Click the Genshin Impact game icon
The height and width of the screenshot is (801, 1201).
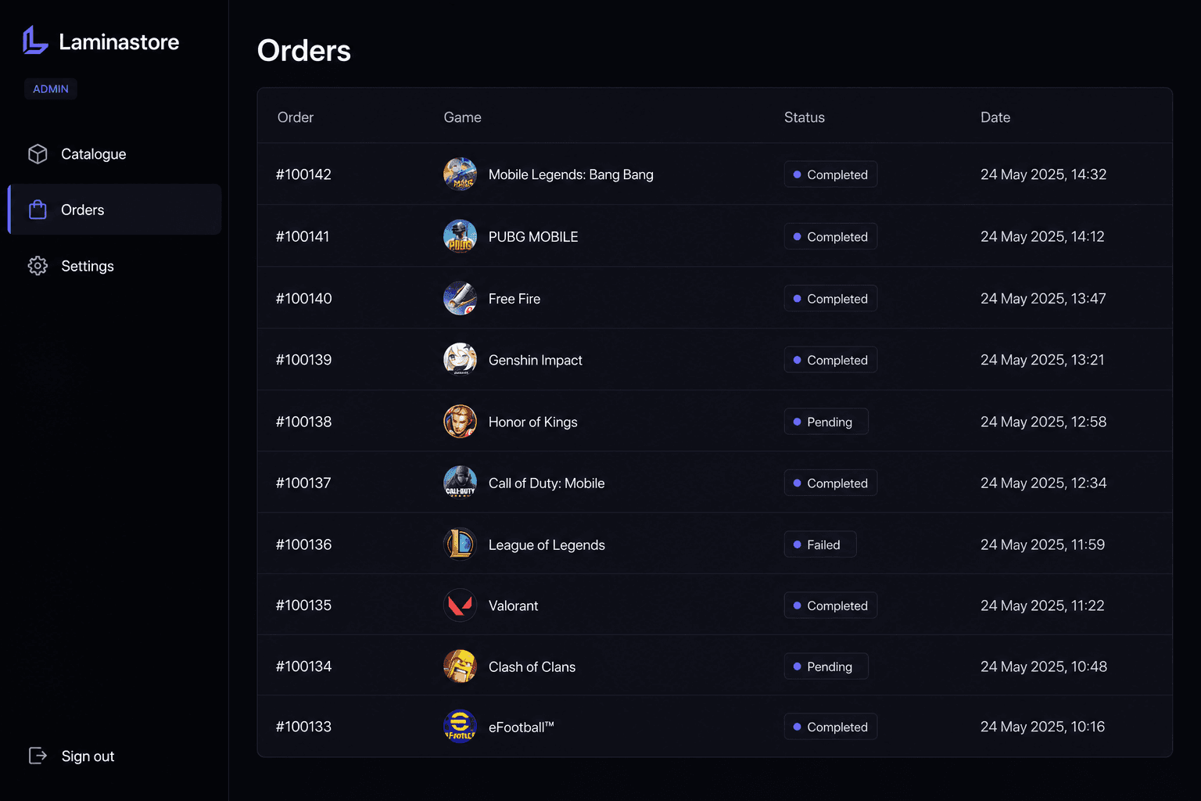click(x=460, y=360)
